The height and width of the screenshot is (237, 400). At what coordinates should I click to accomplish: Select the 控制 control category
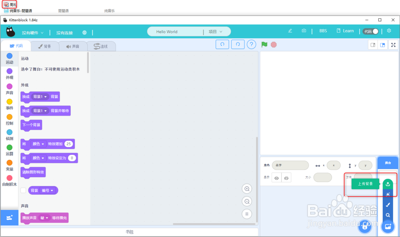10,120
